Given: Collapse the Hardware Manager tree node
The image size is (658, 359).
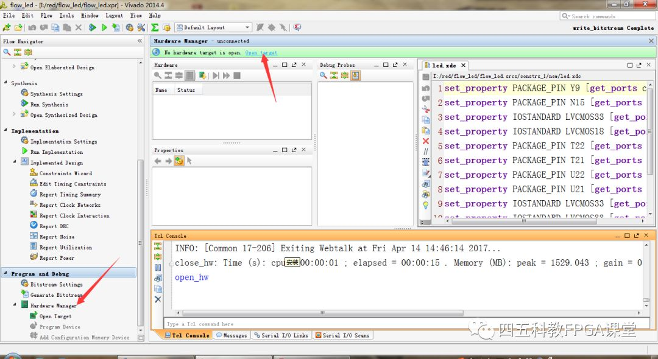Looking at the screenshot, I should click(15, 305).
